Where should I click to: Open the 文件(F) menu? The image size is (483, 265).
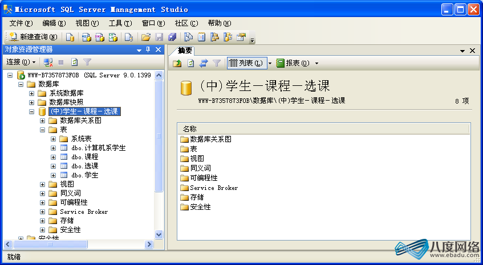[x=21, y=23]
